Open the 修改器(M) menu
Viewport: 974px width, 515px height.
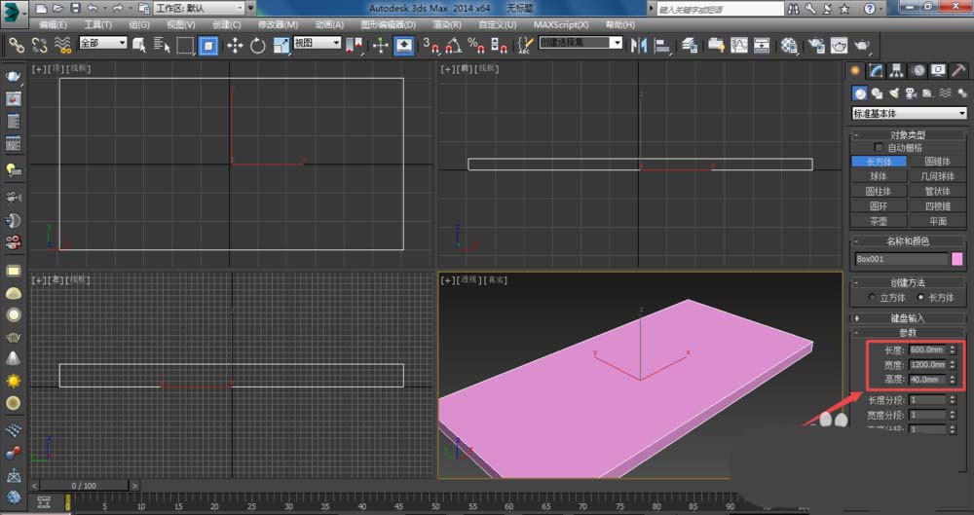click(x=278, y=24)
